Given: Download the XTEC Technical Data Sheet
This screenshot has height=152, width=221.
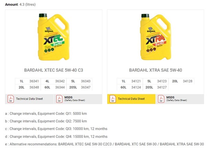Looking at the screenshot, I should click(29, 99).
